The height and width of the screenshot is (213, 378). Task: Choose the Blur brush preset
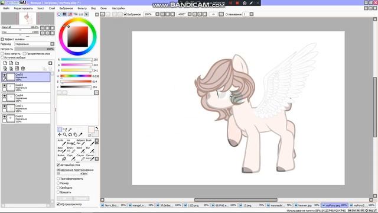point(90,150)
